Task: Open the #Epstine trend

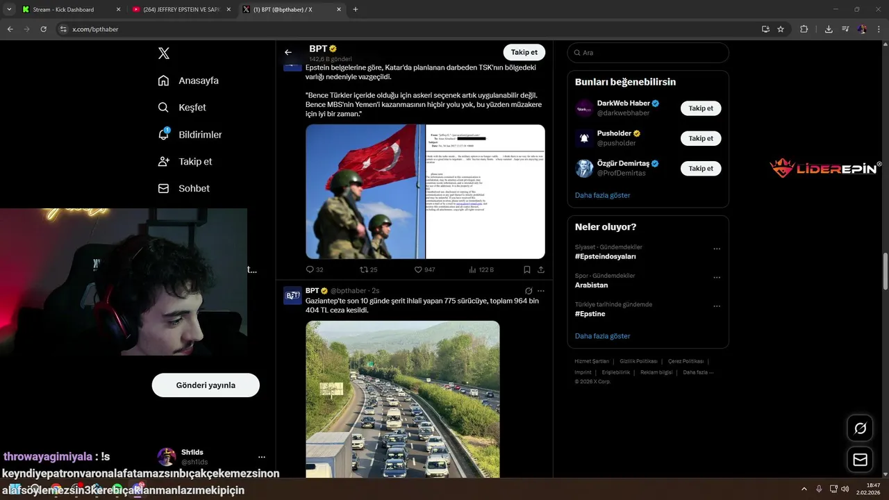Action: click(590, 314)
